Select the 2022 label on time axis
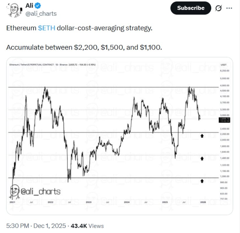 50,202
